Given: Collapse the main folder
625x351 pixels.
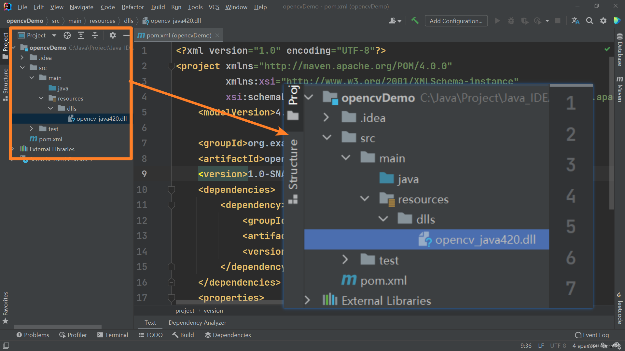Looking at the screenshot, I should tap(32, 78).
